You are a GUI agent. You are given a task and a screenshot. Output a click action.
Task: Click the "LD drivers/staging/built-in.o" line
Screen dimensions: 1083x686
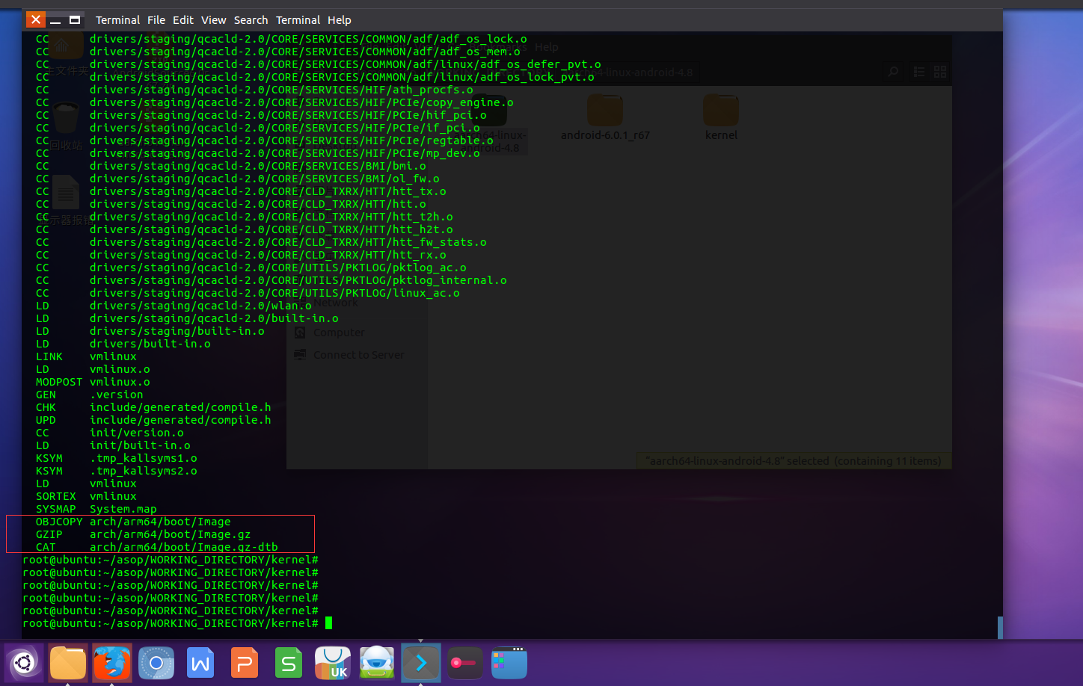coord(150,331)
